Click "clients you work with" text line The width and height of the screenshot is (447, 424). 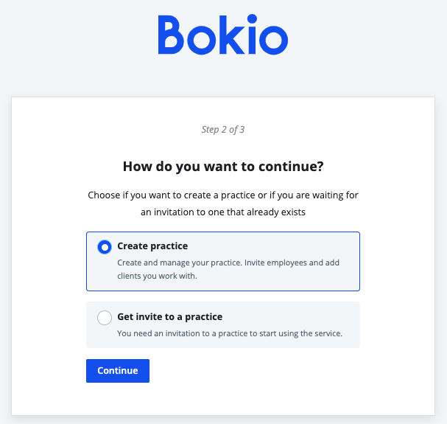pos(158,277)
